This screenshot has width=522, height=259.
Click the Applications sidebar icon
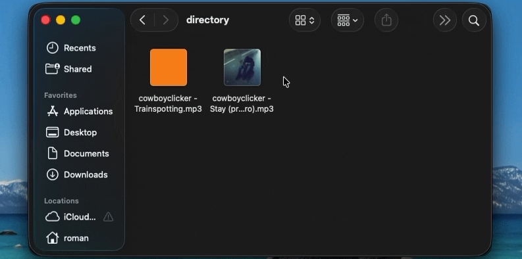(x=53, y=111)
